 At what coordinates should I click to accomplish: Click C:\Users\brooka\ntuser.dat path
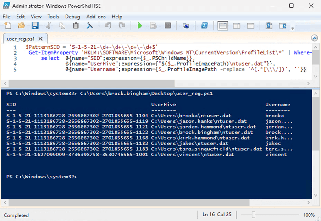pos(191,116)
